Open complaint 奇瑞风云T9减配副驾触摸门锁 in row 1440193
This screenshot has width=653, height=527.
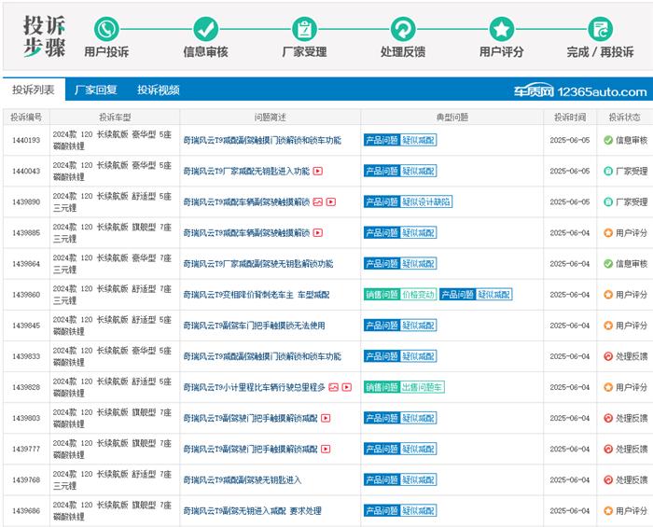point(262,140)
